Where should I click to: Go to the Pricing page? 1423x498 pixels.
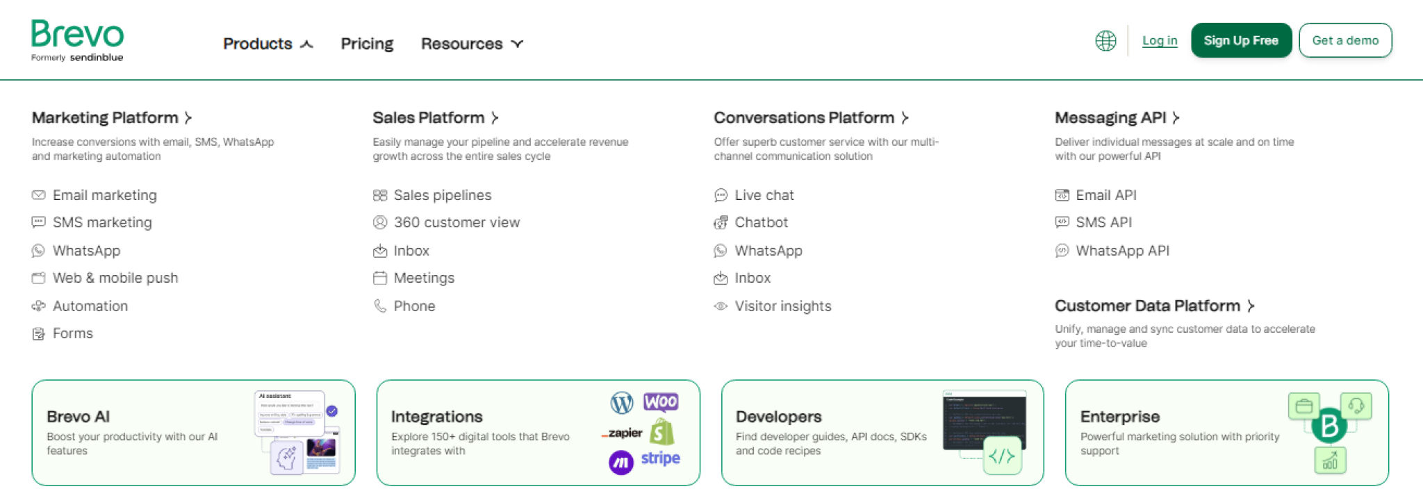point(367,44)
